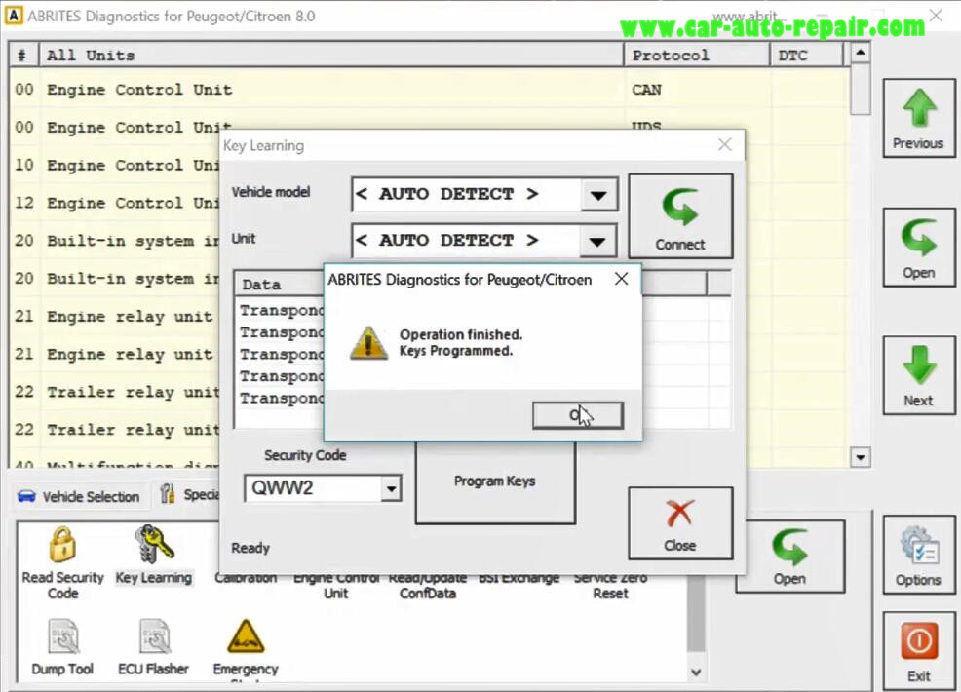Click the warning icon in the message box
The height and width of the screenshot is (692, 961).
point(368,343)
